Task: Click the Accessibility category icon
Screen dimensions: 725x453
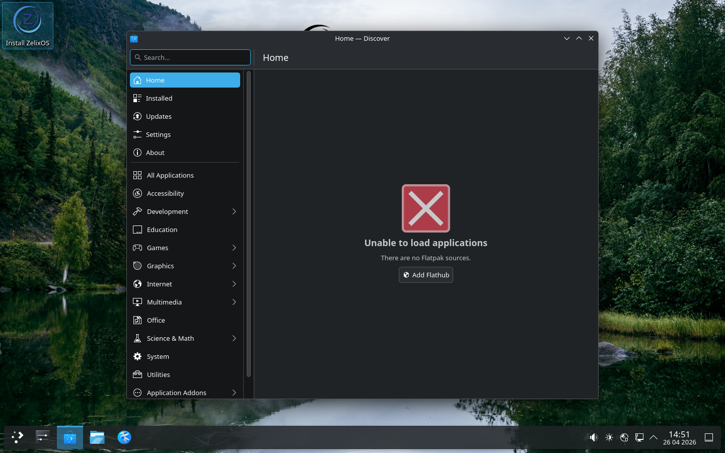Action: click(x=137, y=193)
